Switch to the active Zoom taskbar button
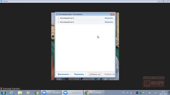Viewport: 170px width, 95px height. click(73, 93)
